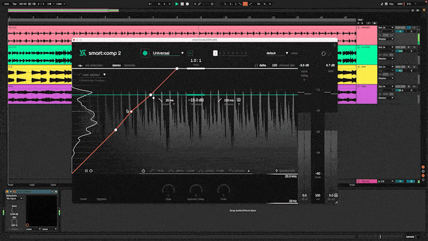The image size is (428, 241).
Task: Fold the guitar track header
Action: pos(358,47)
